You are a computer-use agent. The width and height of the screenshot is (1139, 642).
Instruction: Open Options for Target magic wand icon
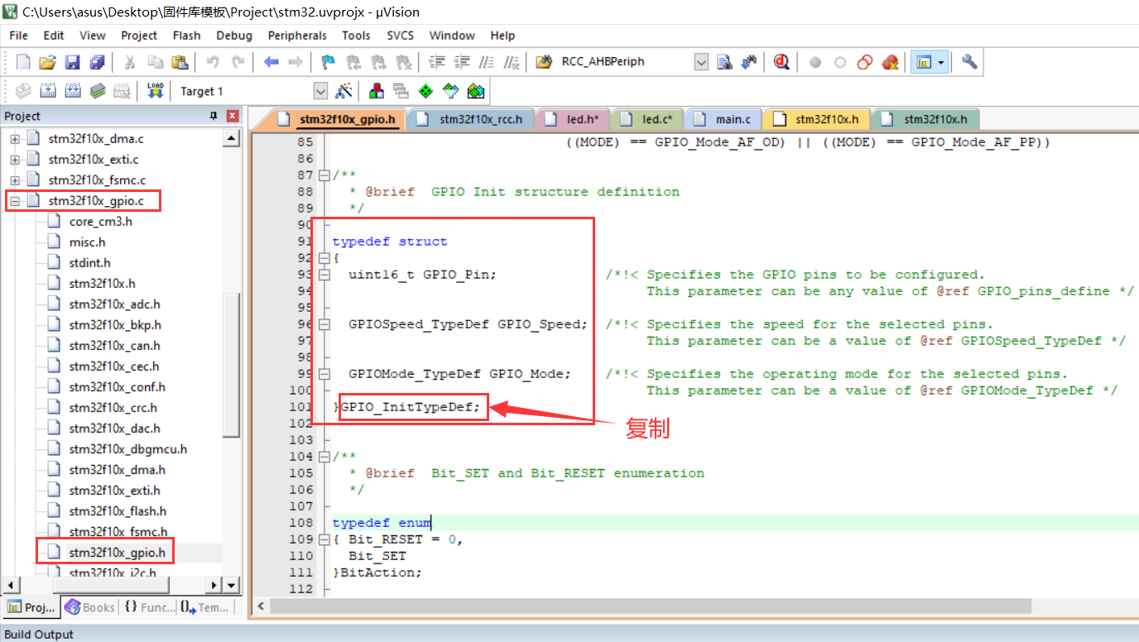pos(344,91)
